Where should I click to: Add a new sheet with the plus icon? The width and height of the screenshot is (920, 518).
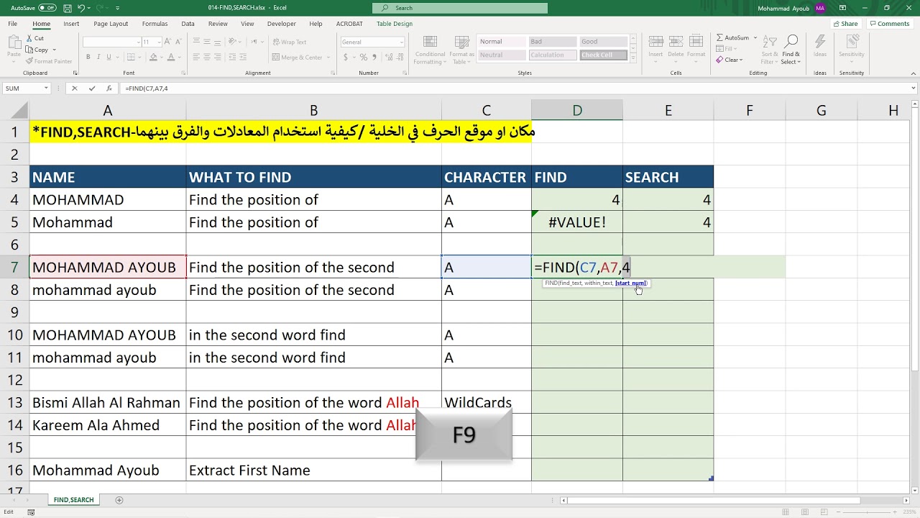(x=119, y=500)
